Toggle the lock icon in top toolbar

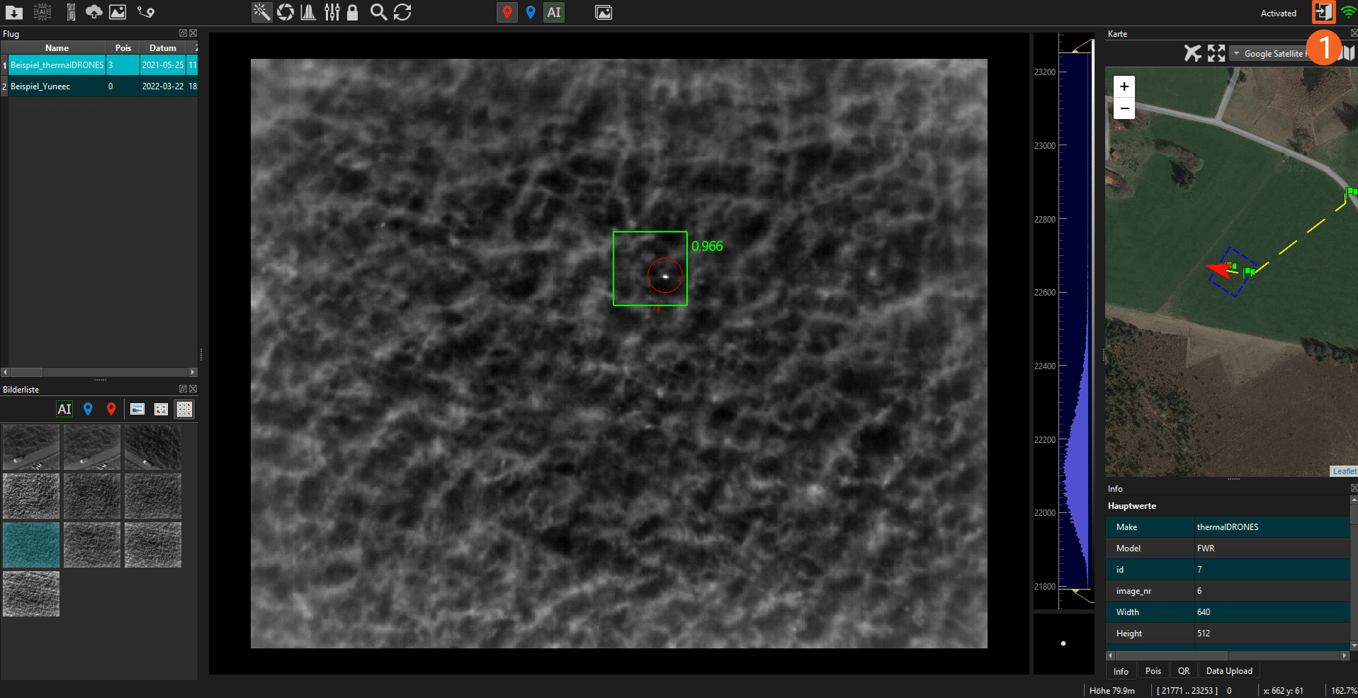(x=352, y=12)
